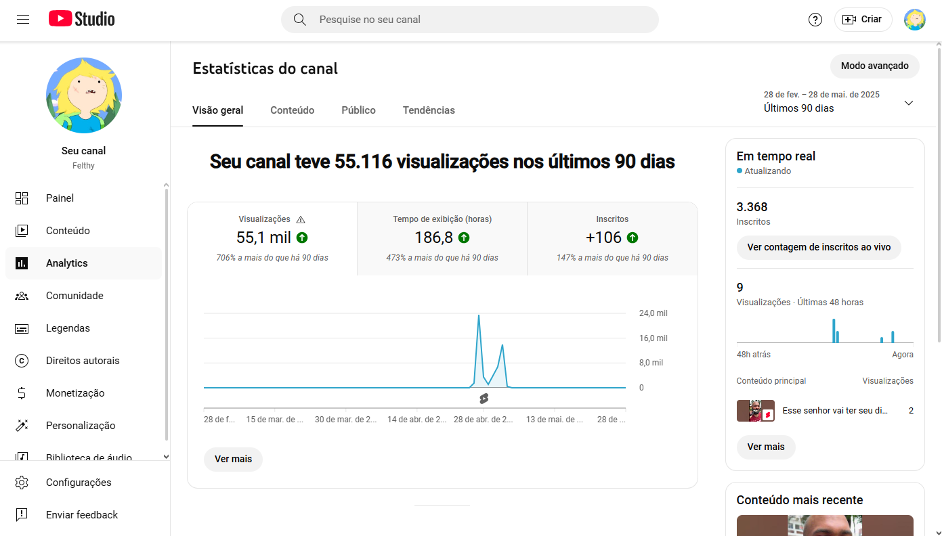
Task: Switch to the Tendências tab
Action: tap(429, 110)
